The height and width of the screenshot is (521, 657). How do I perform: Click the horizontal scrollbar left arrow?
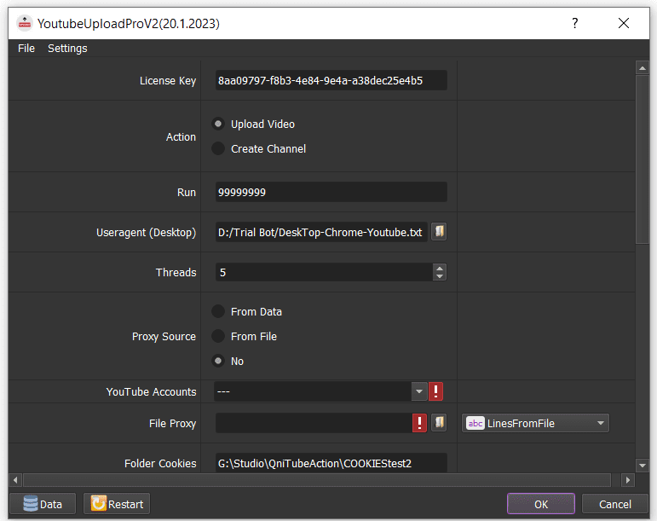point(15,480)
